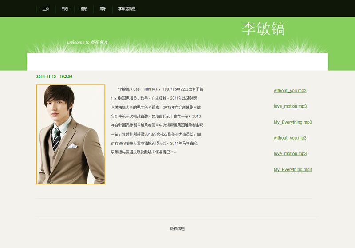Click the second without_you.mp3 link
Image resolution: width=355 pixels, height=248 pixels.
click(290, 138)
